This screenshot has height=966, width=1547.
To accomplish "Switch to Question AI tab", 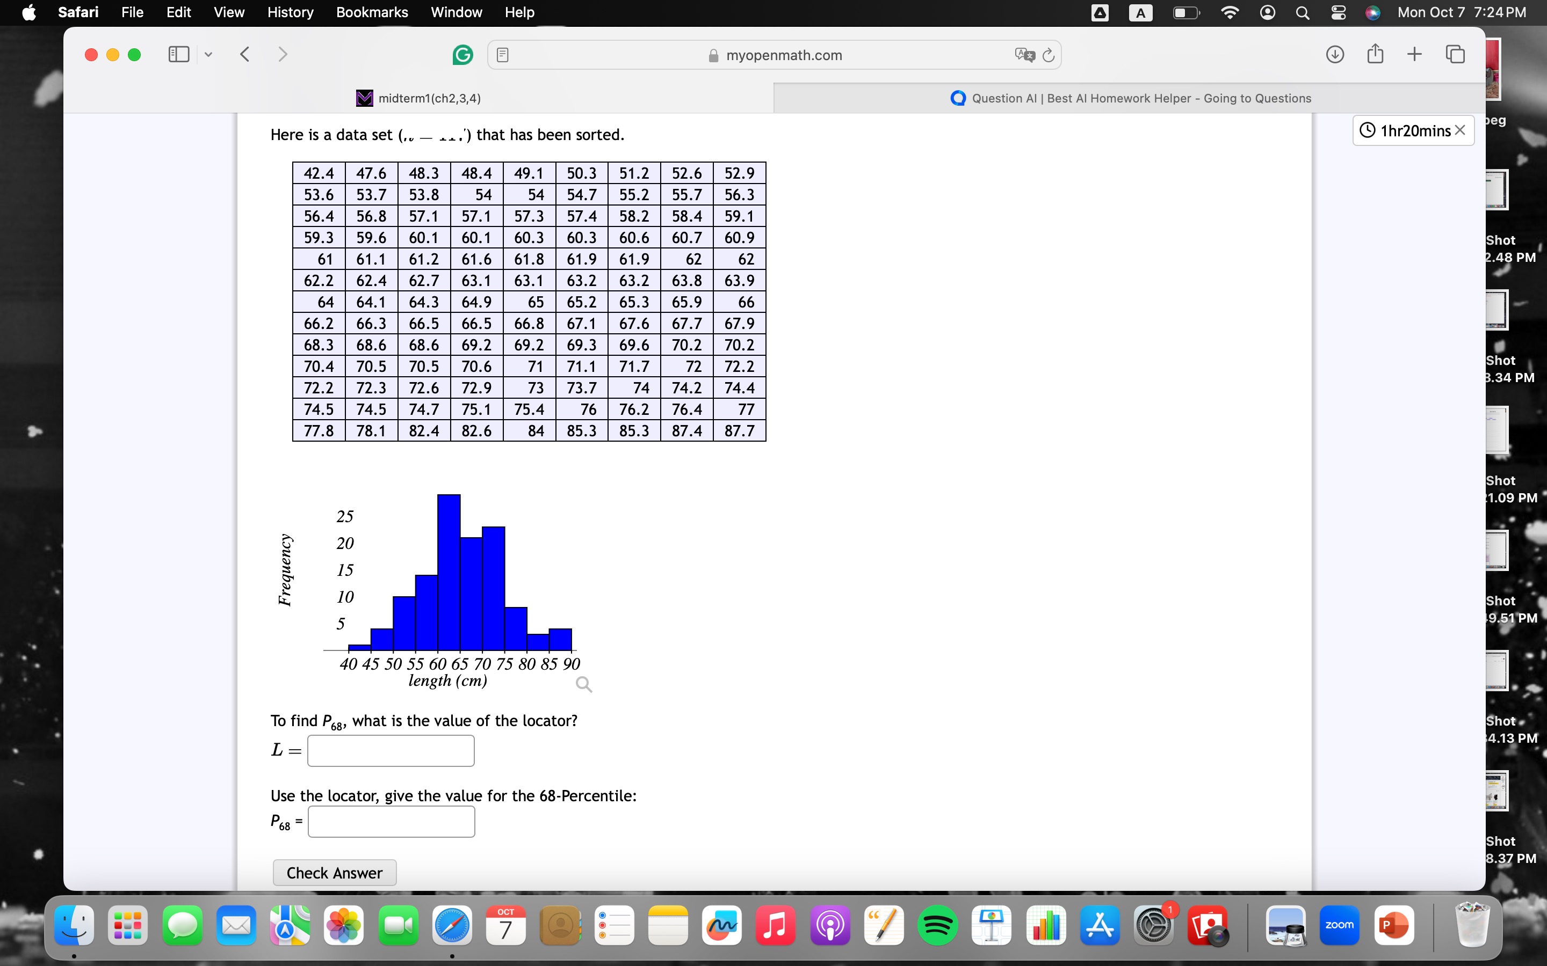I will tap(1130, 98).
